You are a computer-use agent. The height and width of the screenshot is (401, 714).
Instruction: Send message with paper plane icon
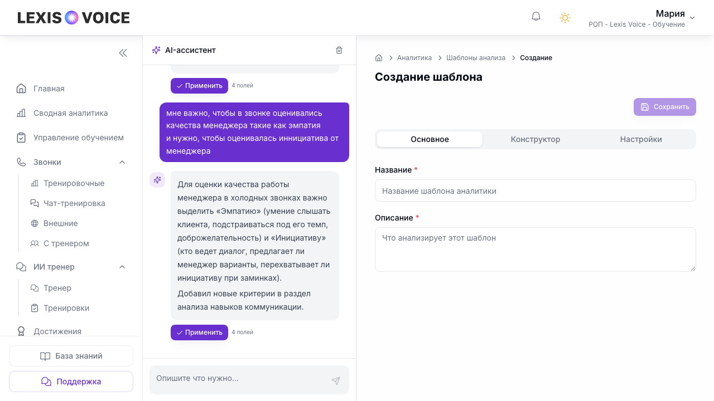tap(336, 381)
